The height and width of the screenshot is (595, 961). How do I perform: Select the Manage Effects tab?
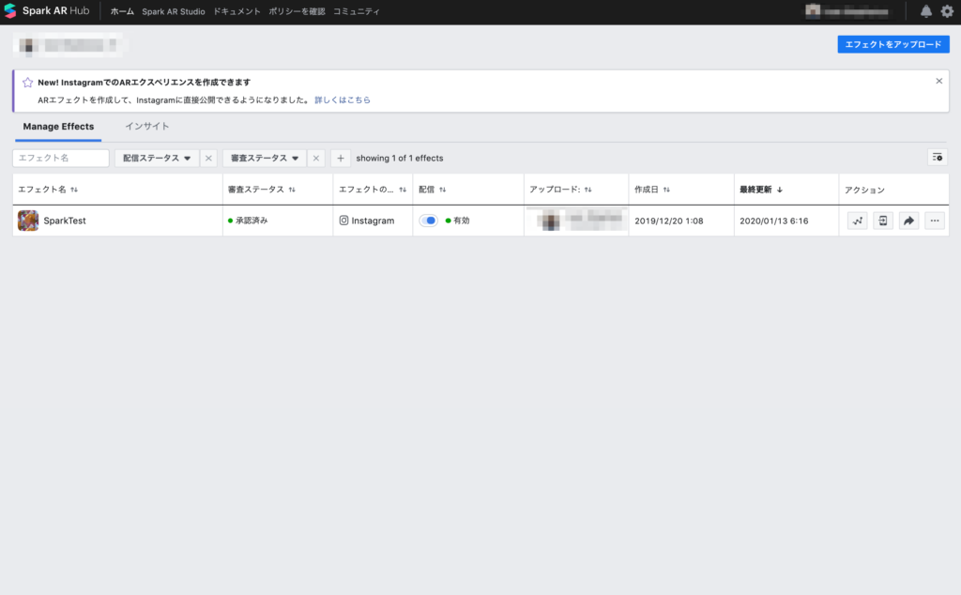pyautogui.click(x=58, y=127)
